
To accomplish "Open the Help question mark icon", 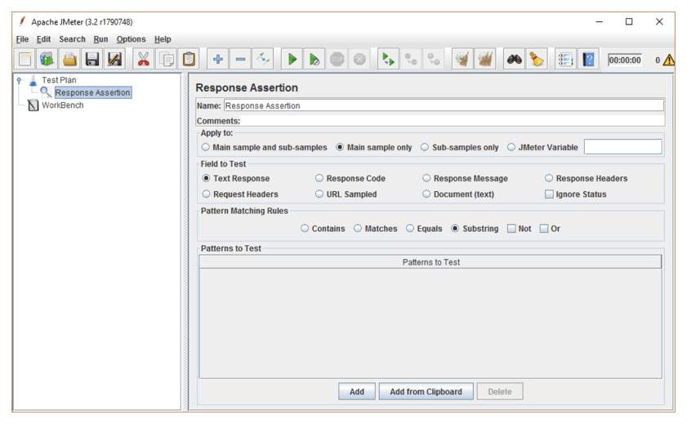I will coord(588,59).
